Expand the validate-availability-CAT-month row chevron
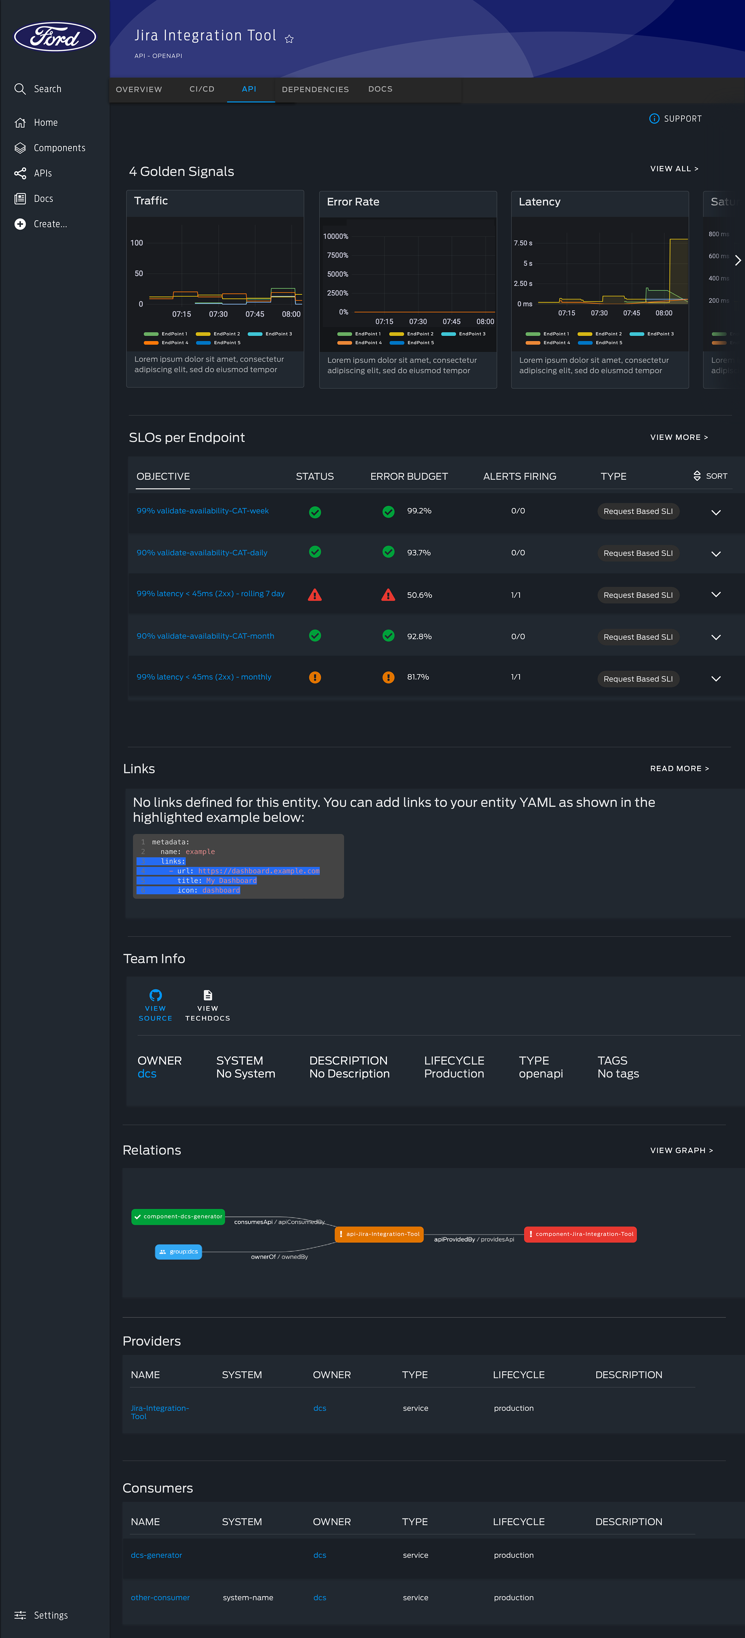Image resolution: width=745 pixels, height=1638 pixels. tap(716, 637)
